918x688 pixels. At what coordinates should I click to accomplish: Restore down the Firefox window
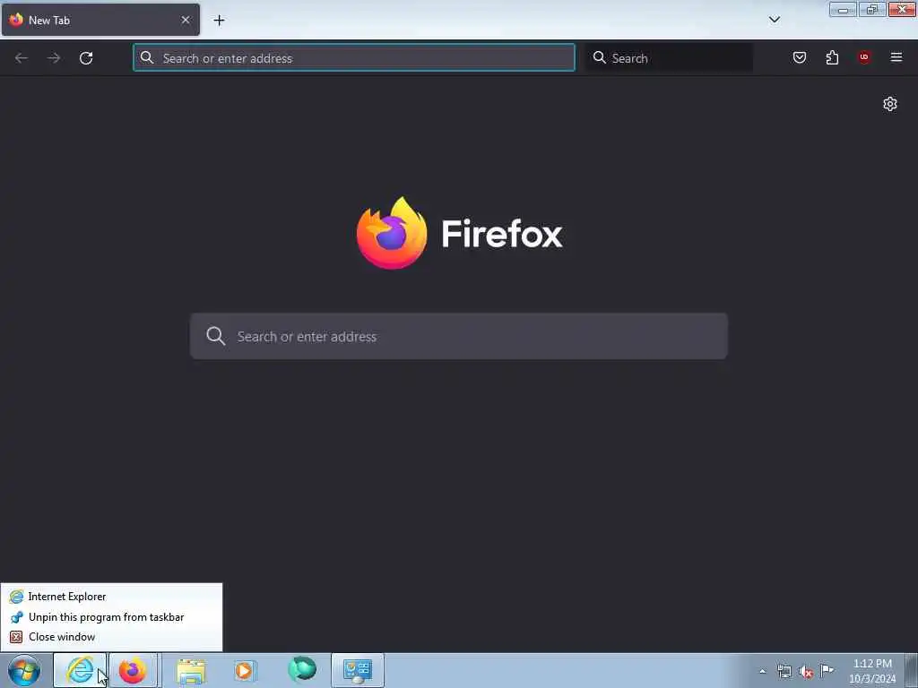click(872, 10)
